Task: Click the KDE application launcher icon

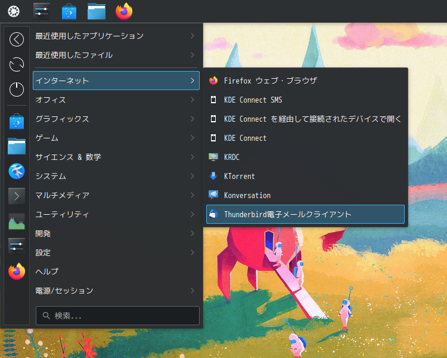Action: pos(14,11)
